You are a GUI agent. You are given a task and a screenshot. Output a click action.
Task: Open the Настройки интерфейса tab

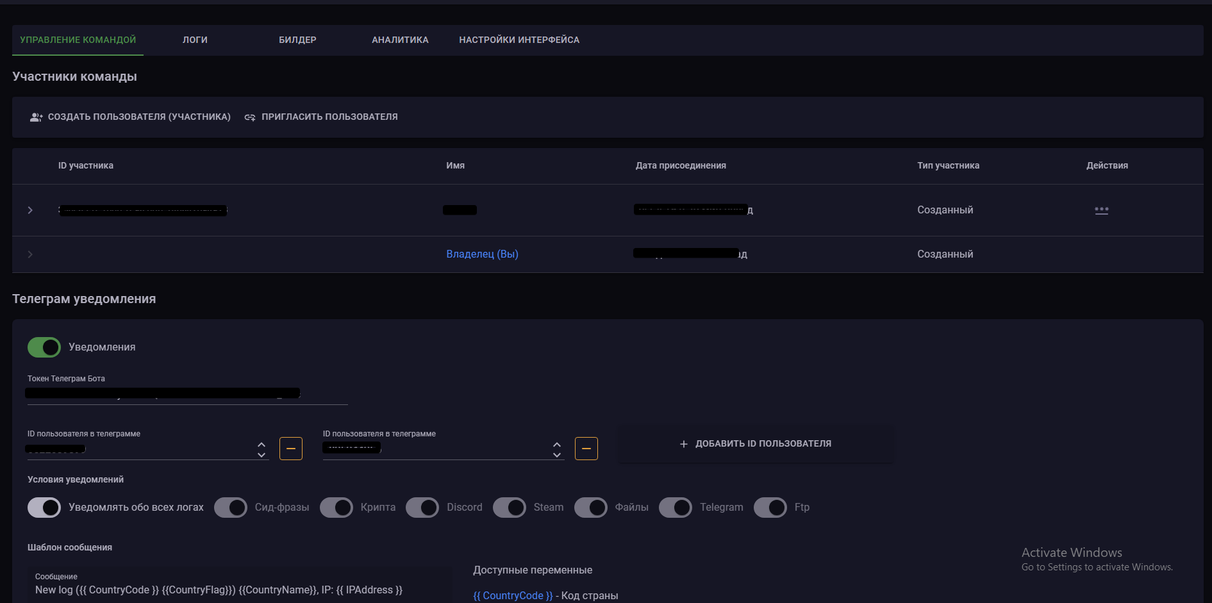coord(519,40)
